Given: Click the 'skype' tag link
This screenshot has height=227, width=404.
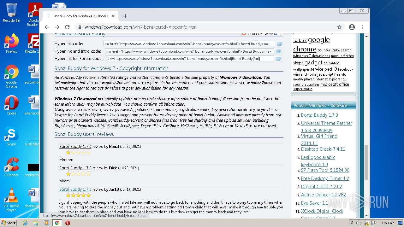Looking at the screenshot, I should point(298,63).
